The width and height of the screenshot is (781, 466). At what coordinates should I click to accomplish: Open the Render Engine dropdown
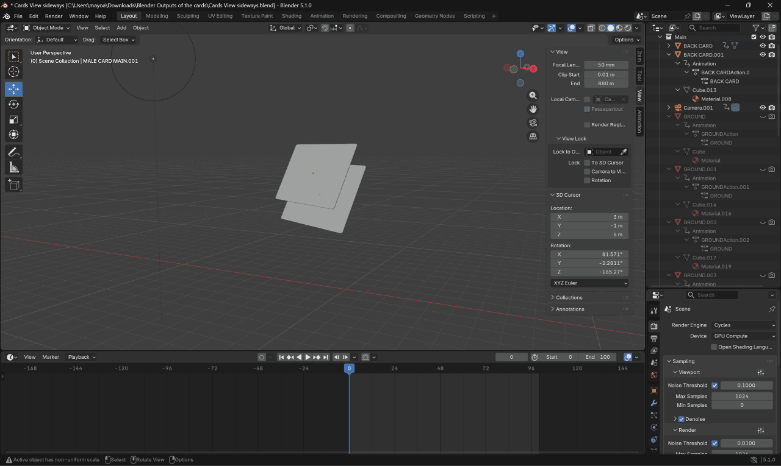click(744, 325)
